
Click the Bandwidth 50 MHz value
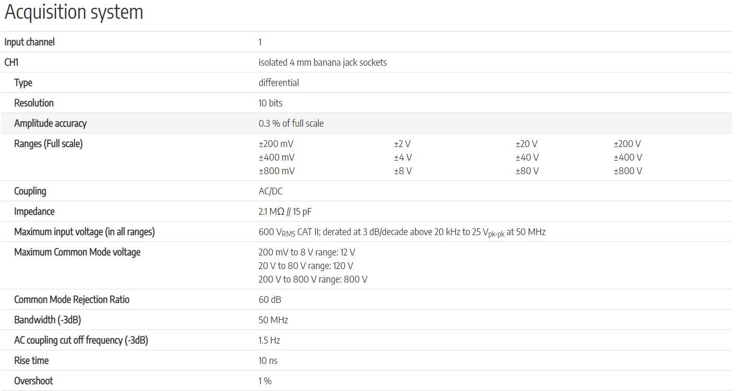pyautogui.click(x=273, y=320)
